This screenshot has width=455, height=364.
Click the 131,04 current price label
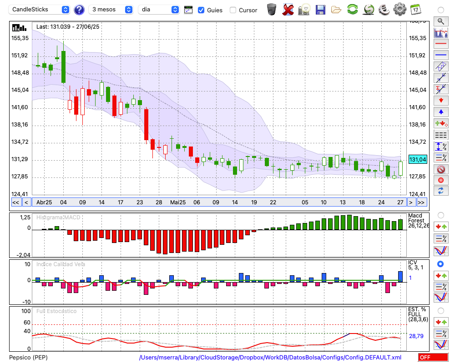pos(418,159)
